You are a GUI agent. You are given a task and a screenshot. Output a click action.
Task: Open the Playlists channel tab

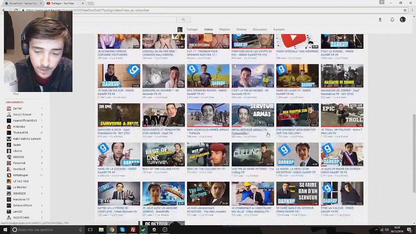[225, 30]
